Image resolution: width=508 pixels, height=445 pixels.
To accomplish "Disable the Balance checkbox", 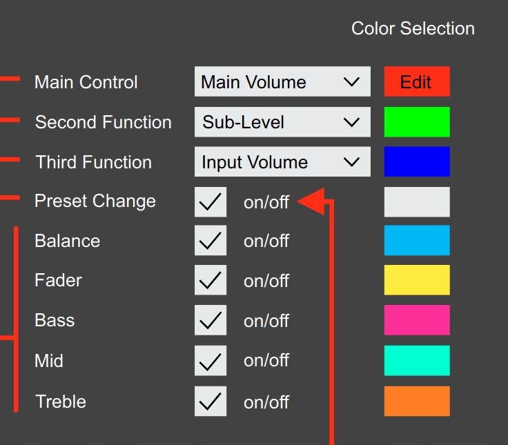I will click(210, 241).
